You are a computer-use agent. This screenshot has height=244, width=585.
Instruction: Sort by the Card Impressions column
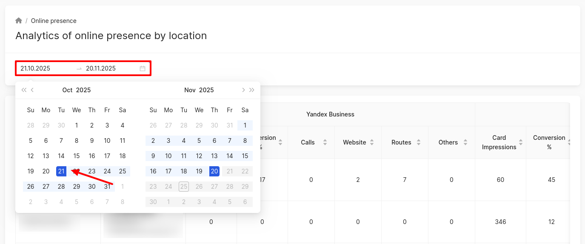point(521,142)
